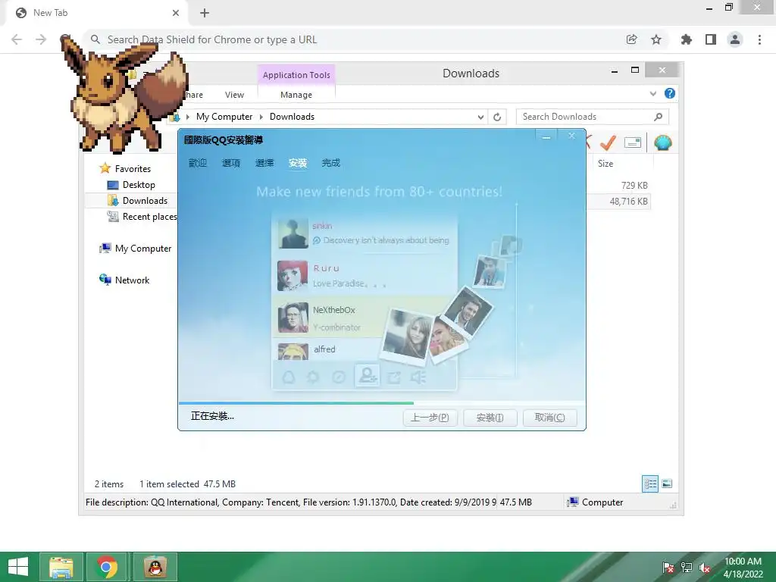
Task: Click the taskbar clock showing 10:00 AM
Action: (x=743, y=568)
